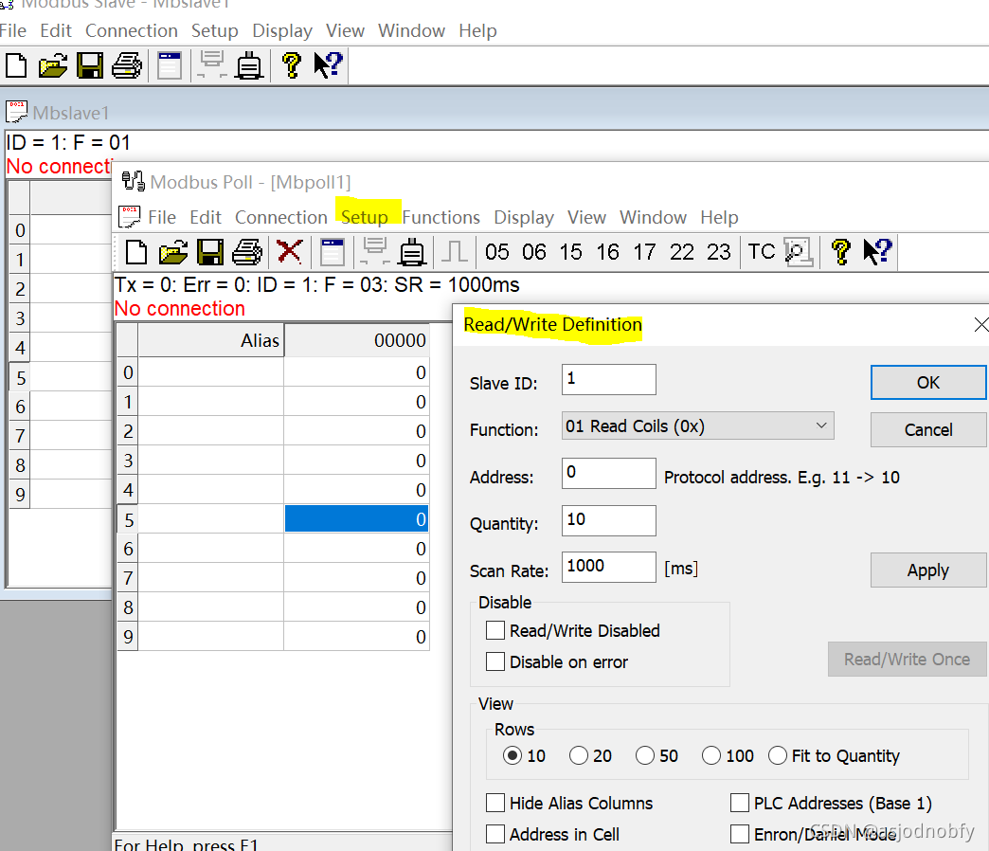Click the Alias column header in Mbpoll1
This screenshot has width=989, height=851.
coord(211,340)
